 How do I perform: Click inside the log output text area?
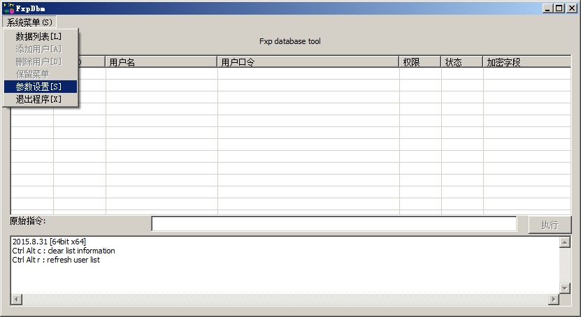tap(280, 272)
